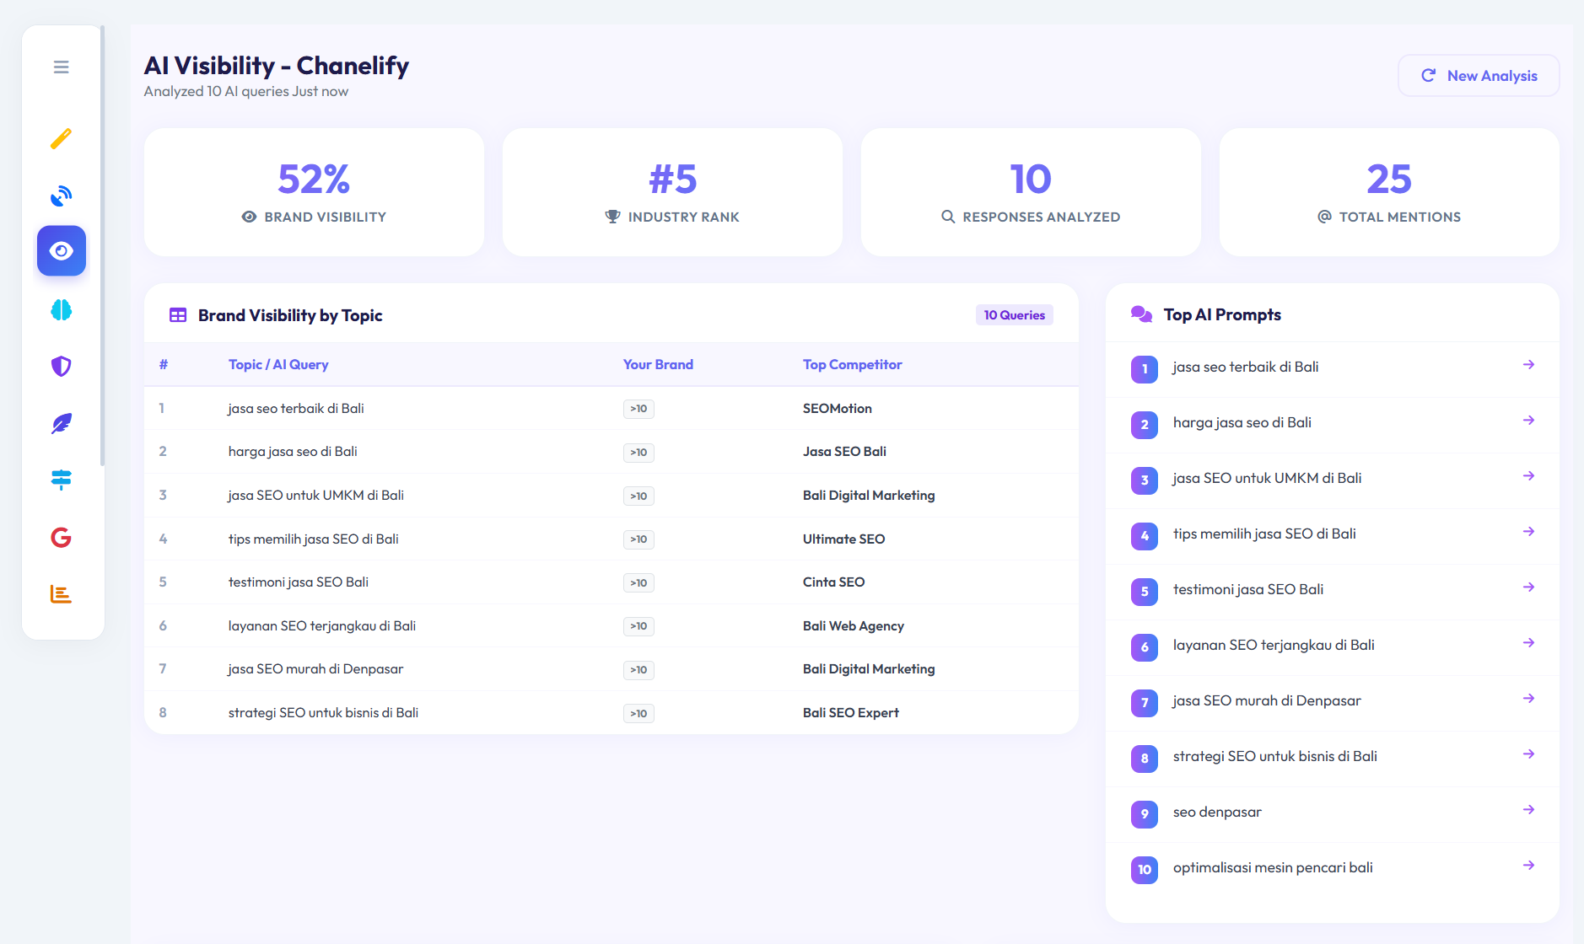Viewport: 1584px width, 944px height.
Task: Click the eye icon beside Brand Visibility label
Action: click(x=249, y=217)
